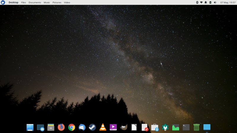Open the software store briefcase icon
The image size is (237, 133).
pyautogui.click(x=155, y=127)
